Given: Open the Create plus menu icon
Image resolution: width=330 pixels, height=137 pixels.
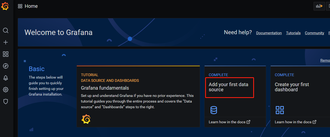Looking at the screenshot, I should pos(6,42).
